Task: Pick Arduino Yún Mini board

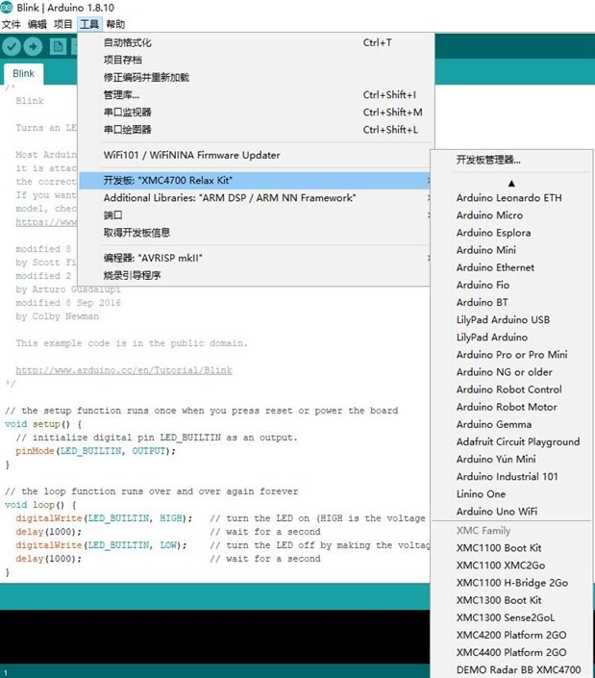Action: (x=512, y=459)
